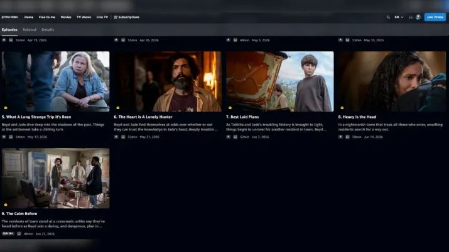Click the Prime badge on episode 6 thumbnail
This screenshot has width=449, height=252.
coord(117,108)
